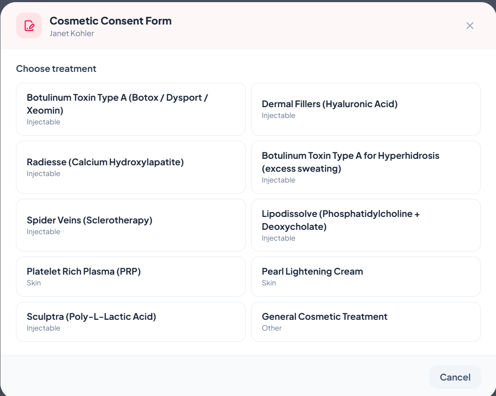Image resolution: width=496 pixels, height=396 pixels.
Task: Click the Skin label under Pearl Lightening Cream
Action: [269, 283]
